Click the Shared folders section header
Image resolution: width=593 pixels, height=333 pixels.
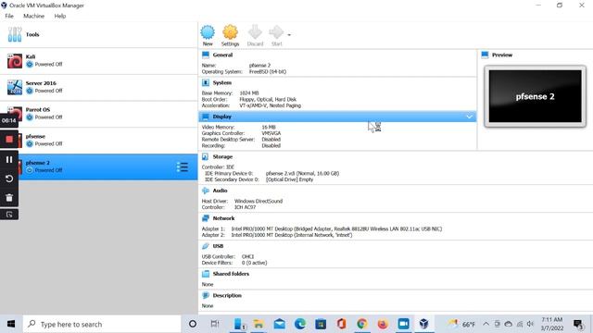231,274
